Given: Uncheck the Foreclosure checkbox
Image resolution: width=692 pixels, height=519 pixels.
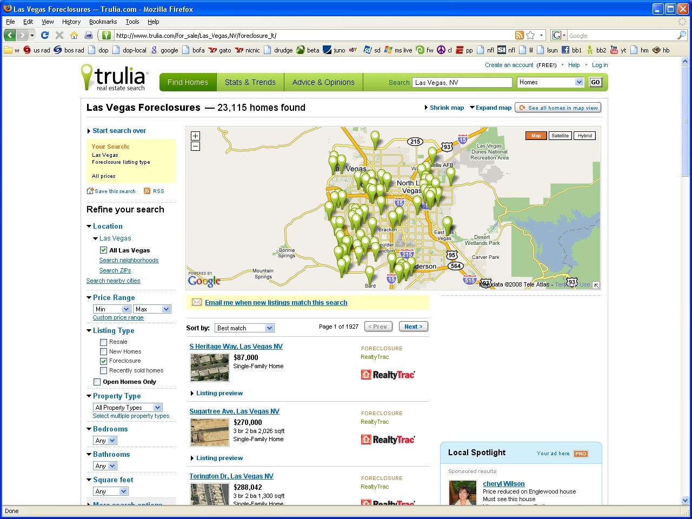Looking at the screenshot, I should (103, 361).
